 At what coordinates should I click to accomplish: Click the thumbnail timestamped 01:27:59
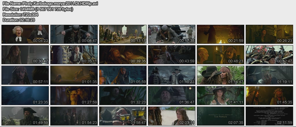point(74,96)
